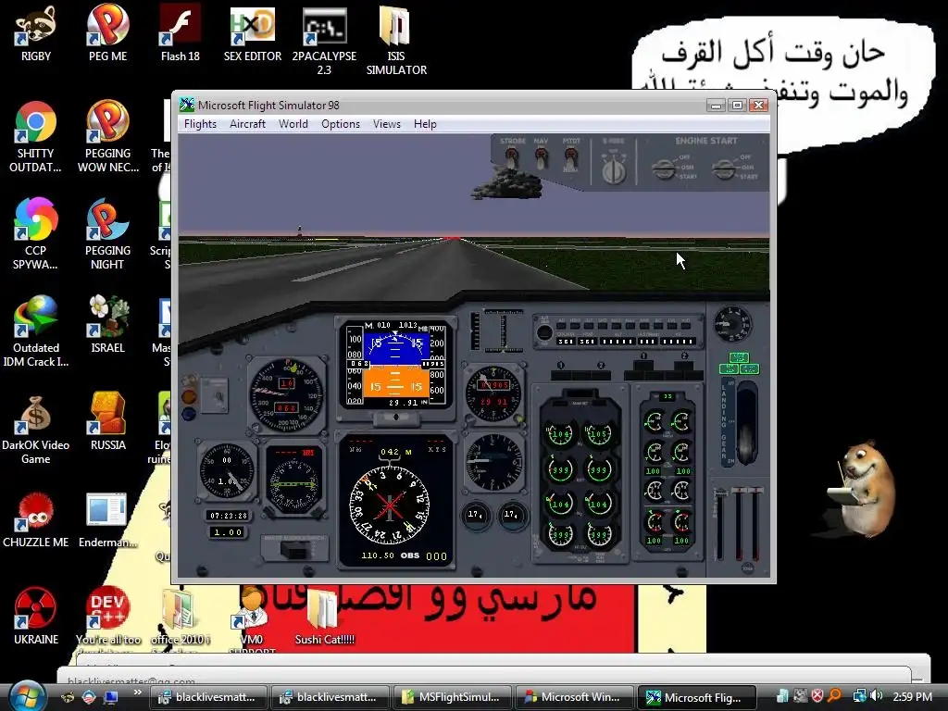948x711 pixels.
Task: Open the CHUZZLE ME shortcut
Action: pyautogui.click(x=36, y=520)
